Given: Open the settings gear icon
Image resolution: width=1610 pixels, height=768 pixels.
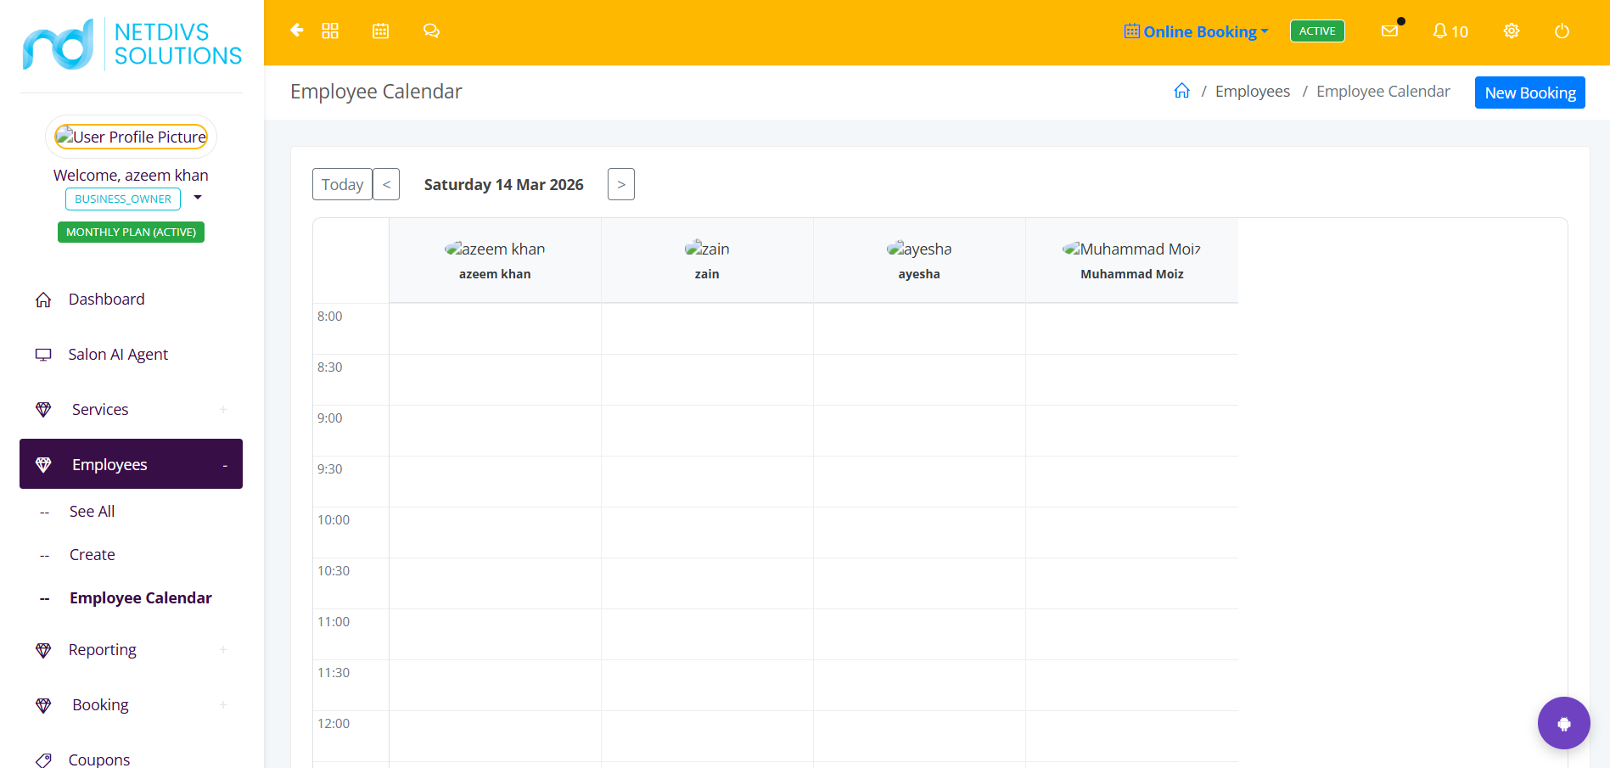Looking at the screenshot, I should (x=1512, y=31).
